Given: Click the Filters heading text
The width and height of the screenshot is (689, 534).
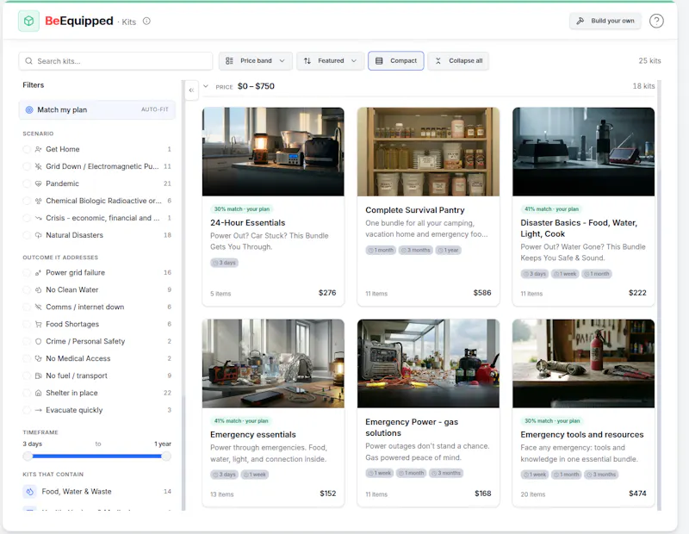Looking at the screenshot, I should tap(34, 85).
